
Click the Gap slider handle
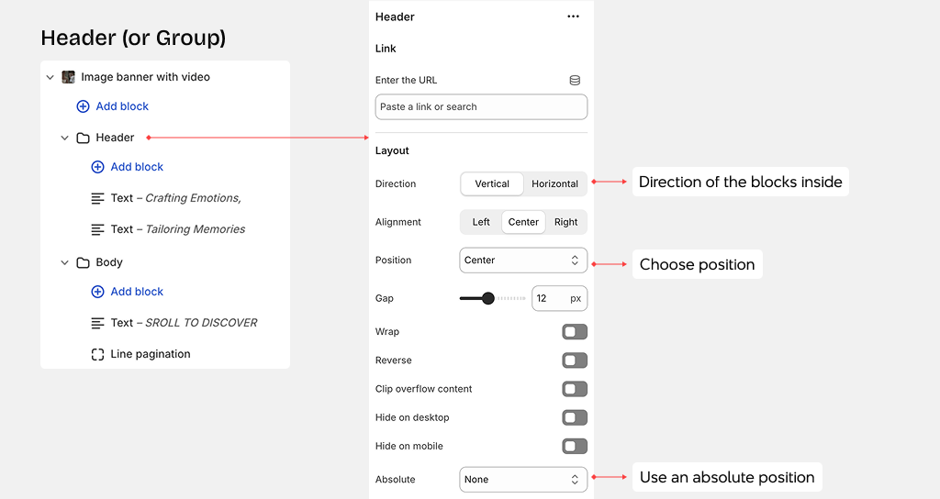488,298
